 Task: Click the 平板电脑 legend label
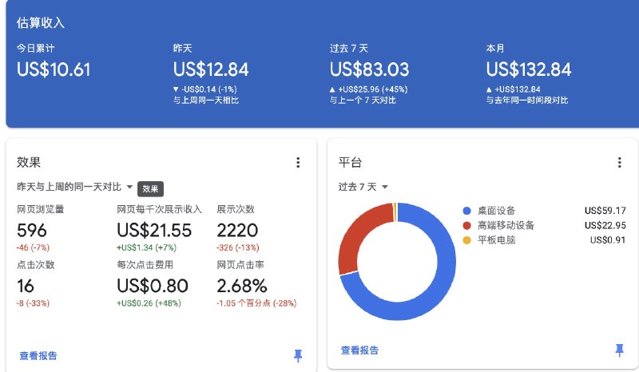[496, 240]
